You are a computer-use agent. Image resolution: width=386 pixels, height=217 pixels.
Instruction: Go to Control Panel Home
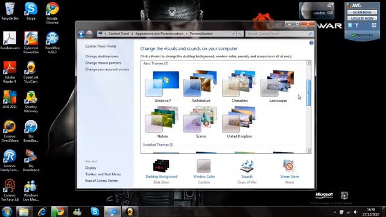[x=101, y=46]
